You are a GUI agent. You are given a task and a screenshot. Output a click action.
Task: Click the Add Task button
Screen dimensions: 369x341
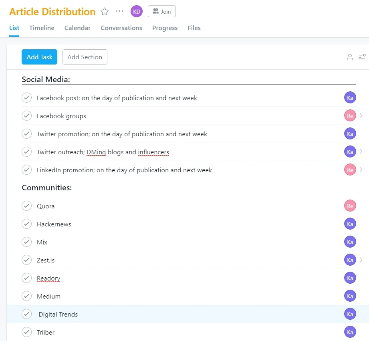(x=39, y=57)
